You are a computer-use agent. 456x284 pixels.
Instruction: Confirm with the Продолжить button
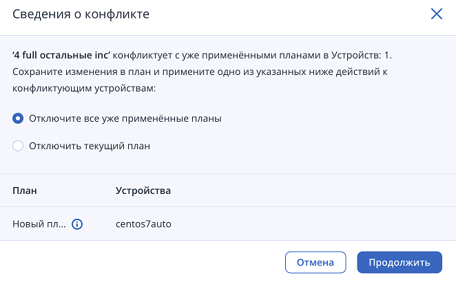tap(400, 262)
